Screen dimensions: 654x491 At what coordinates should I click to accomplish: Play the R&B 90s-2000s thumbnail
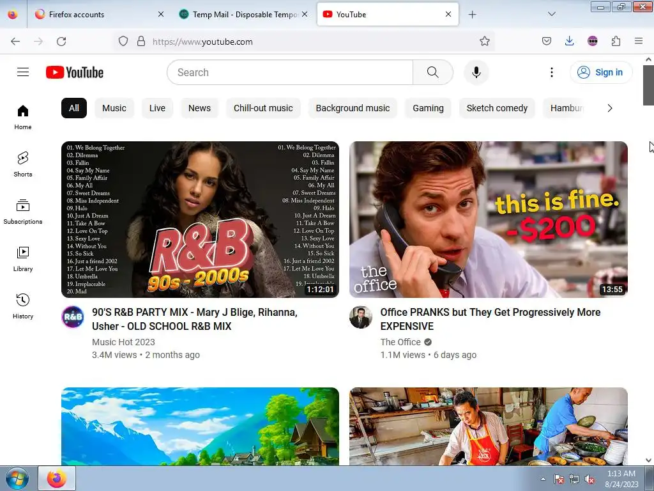point(200,219)
